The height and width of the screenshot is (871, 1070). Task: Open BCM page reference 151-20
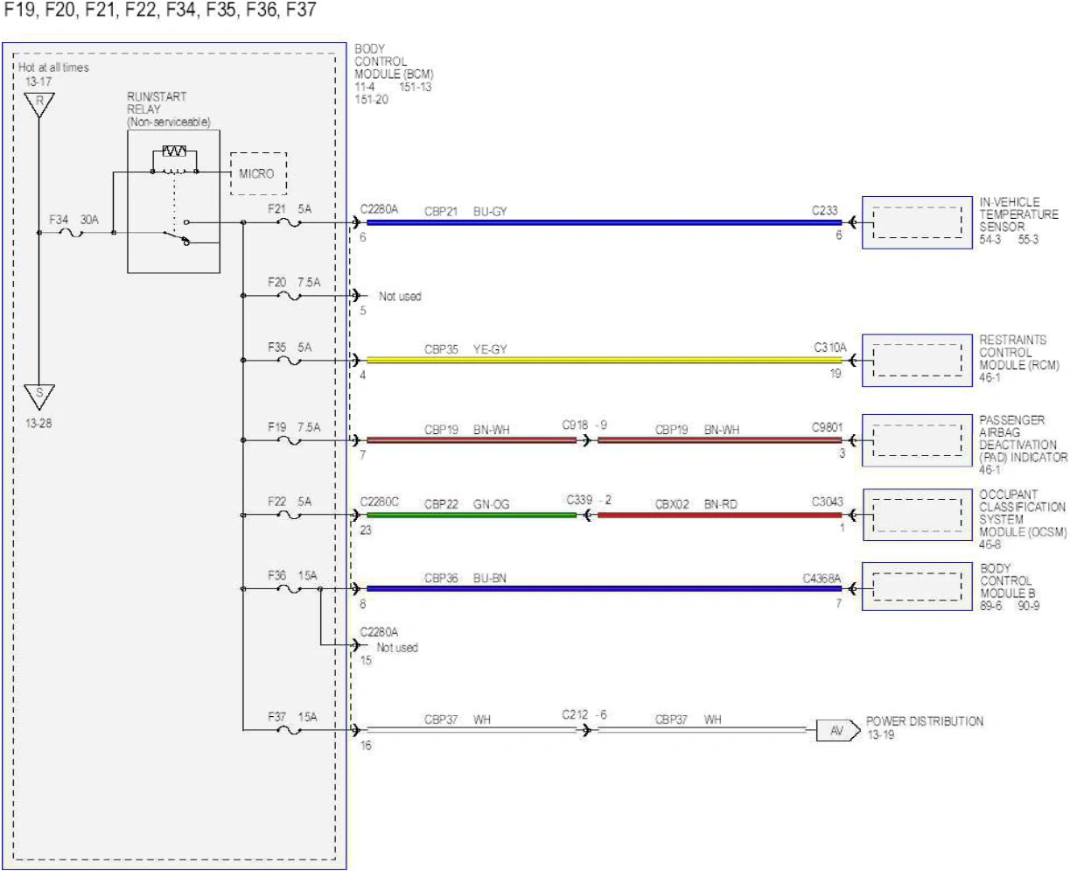(x=371, y=99)
